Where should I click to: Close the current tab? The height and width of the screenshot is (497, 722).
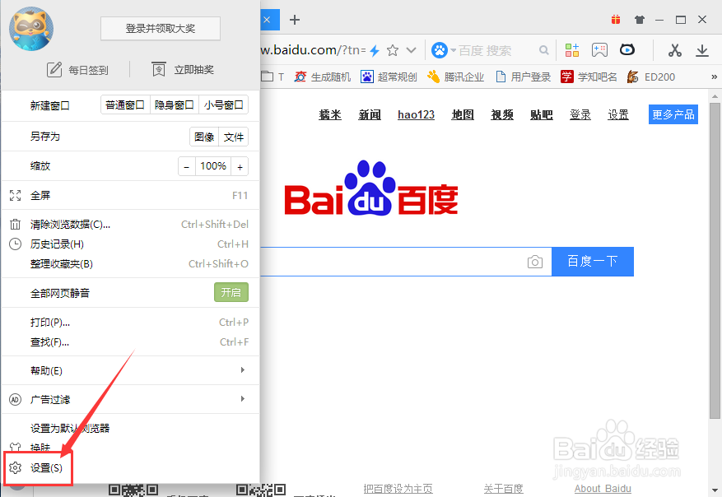pos(267,20)
